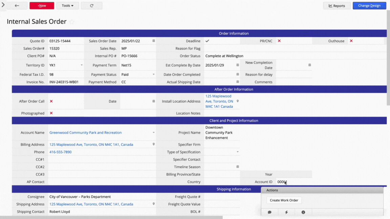Toggle the After Order Call checkbox
The width and height of the screenshot is (390, 219).
tap(51, 101)
